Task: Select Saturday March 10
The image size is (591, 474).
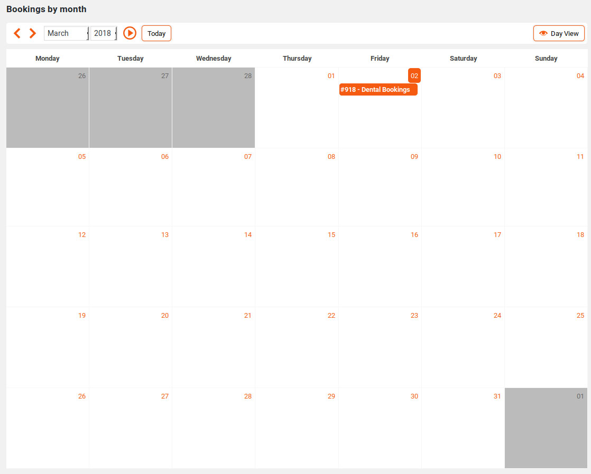Action: coord(463,187)
